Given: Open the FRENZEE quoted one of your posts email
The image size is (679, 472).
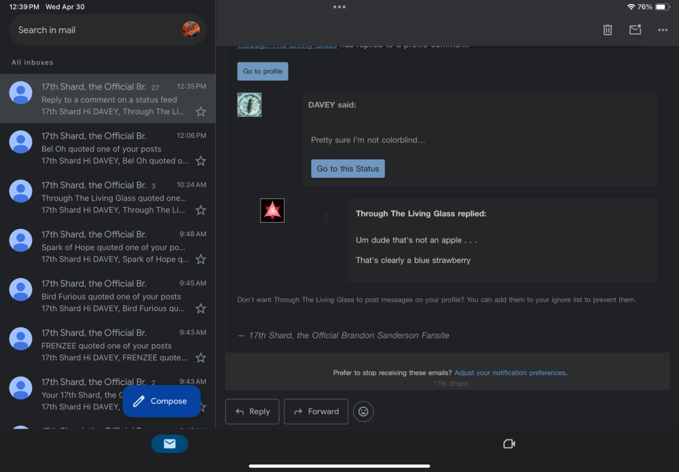Looking at the screenshot, I should click(108, 345).
